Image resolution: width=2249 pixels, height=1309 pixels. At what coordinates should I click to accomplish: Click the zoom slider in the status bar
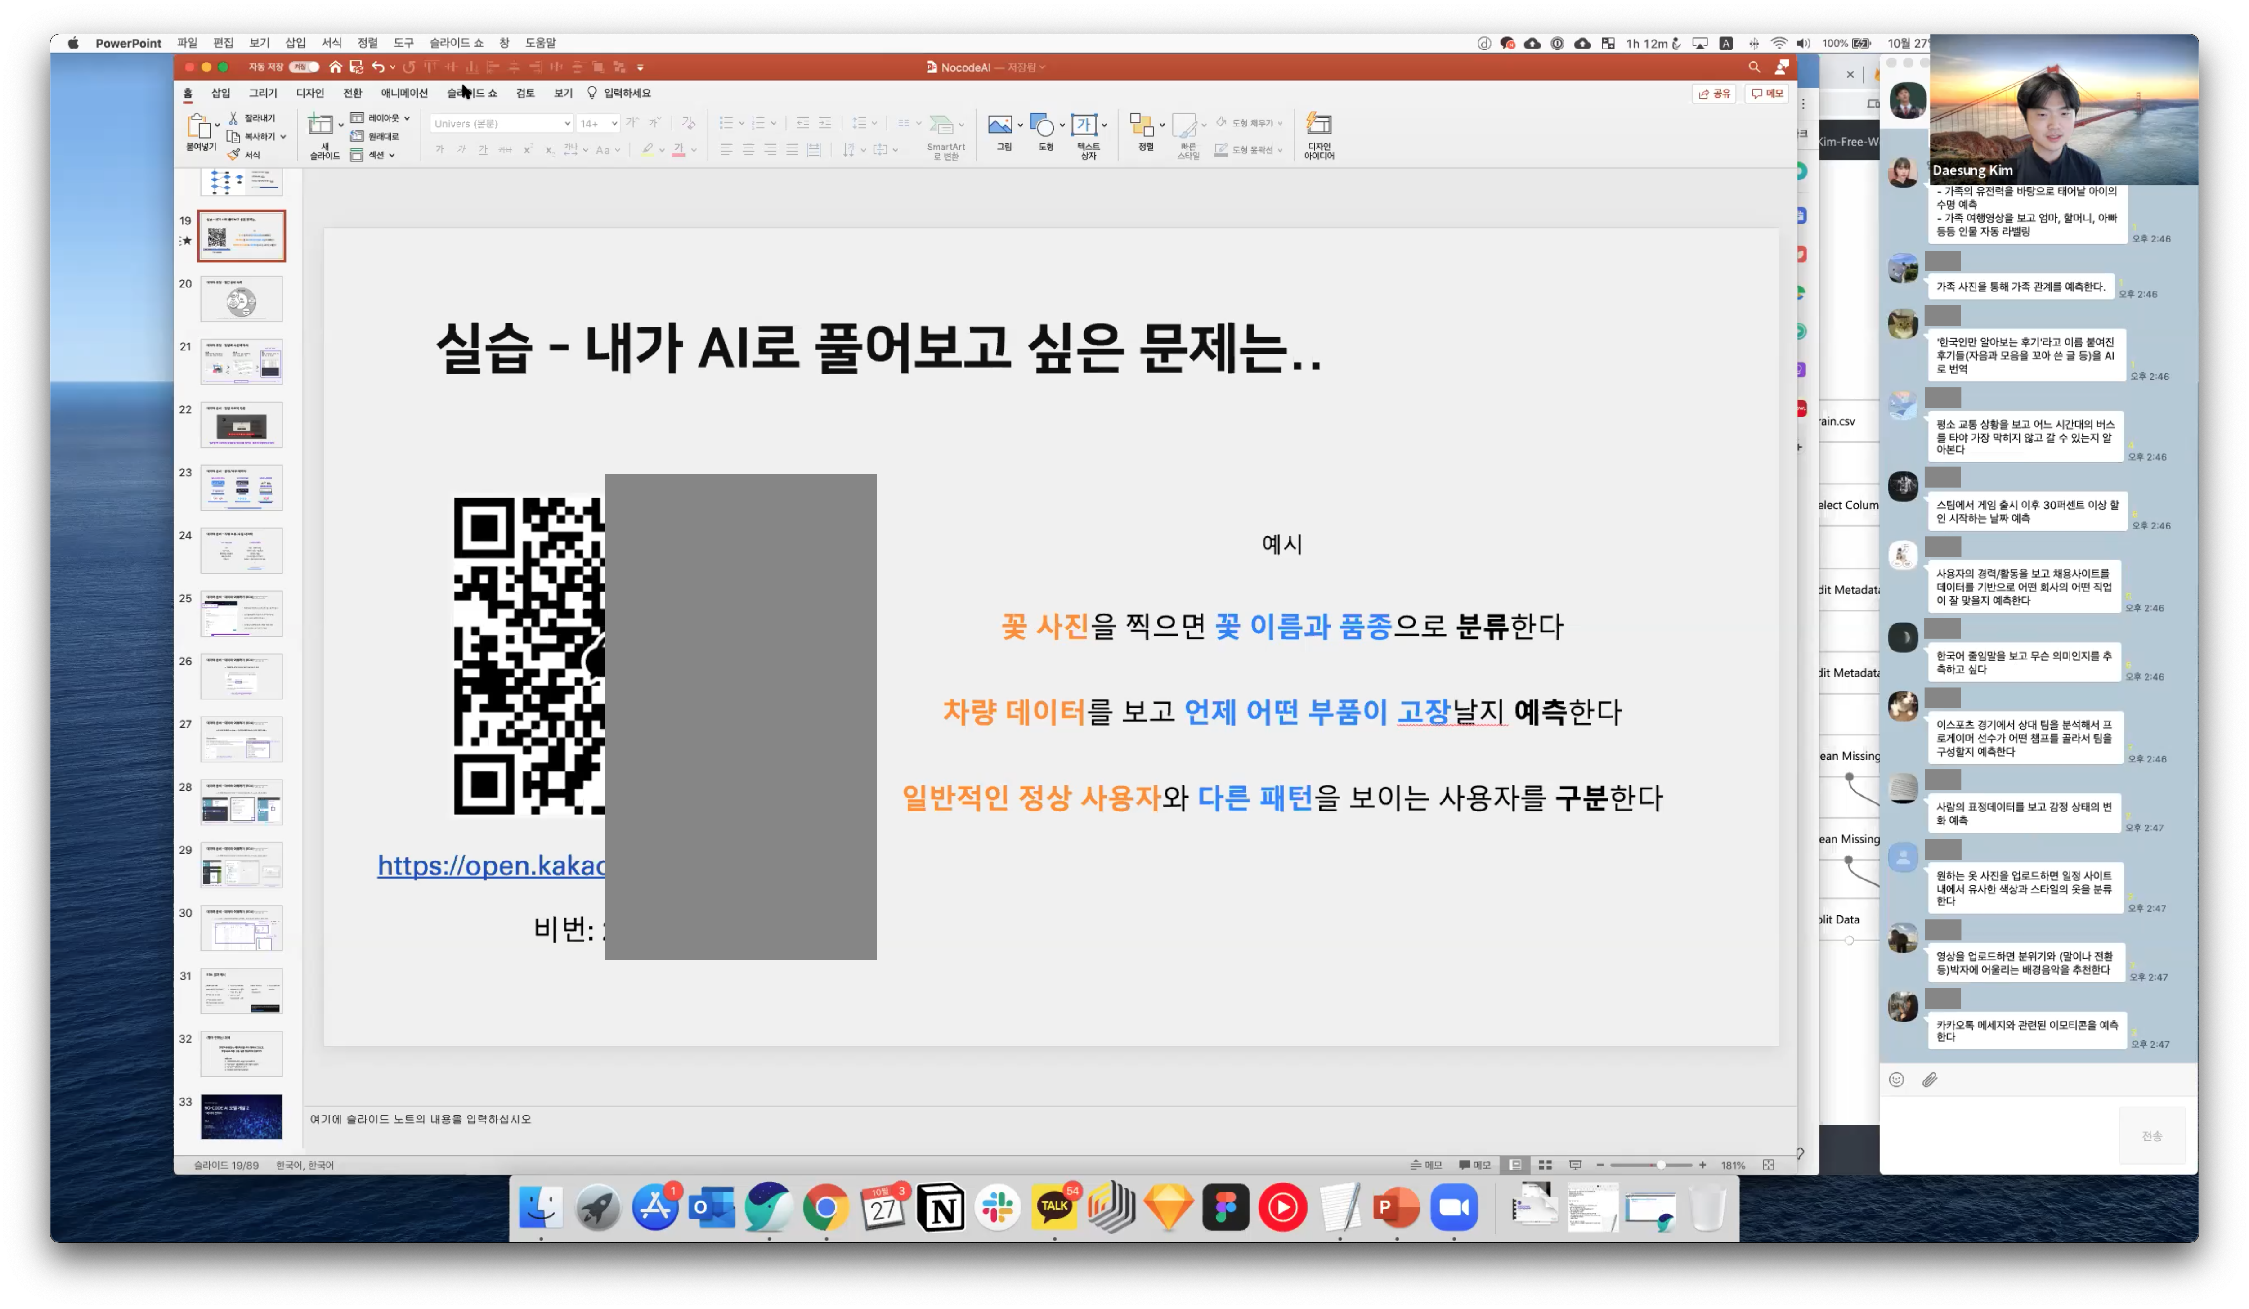pyautogui.click(x=1651, y=1165)
